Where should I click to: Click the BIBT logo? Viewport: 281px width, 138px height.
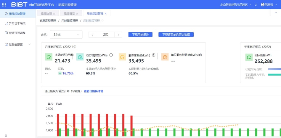pos(19,5)
